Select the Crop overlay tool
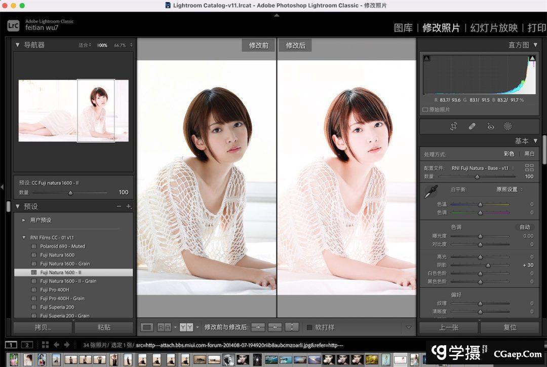 (x=454, y=126)
